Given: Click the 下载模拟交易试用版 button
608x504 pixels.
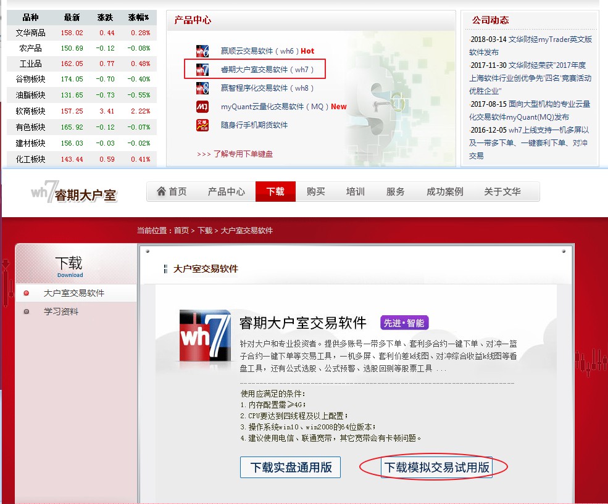Looking at the screenshot, I should pyautogui.click(x=437, y=467).
